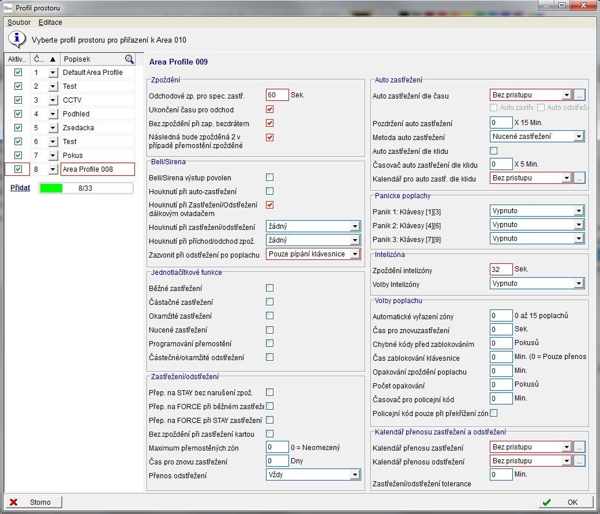Click the search magnifier icon in Popisek column
600x514 pixels.
point(129,59)
